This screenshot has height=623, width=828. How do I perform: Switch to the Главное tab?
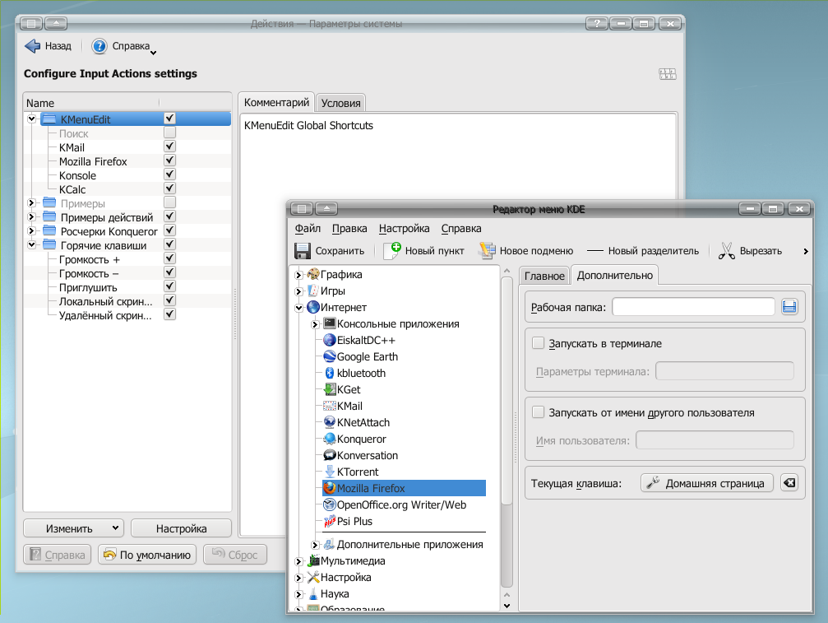544,276
